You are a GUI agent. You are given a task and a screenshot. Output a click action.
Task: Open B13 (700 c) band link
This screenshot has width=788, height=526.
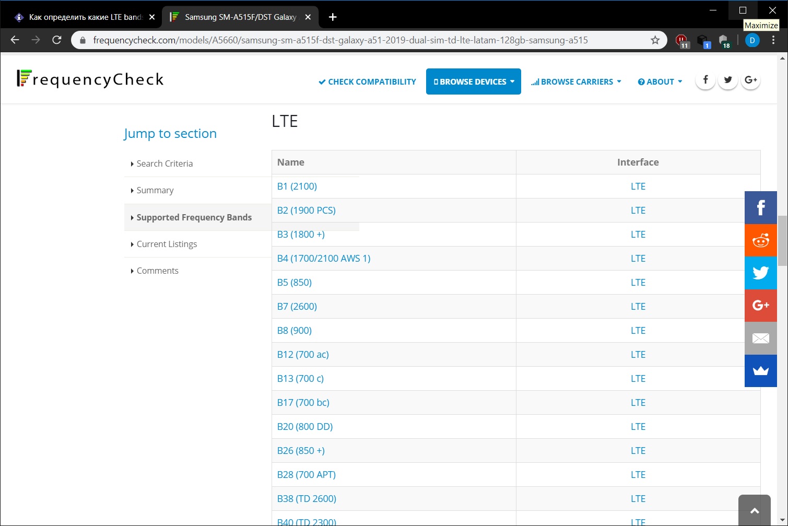pos(300,379)
